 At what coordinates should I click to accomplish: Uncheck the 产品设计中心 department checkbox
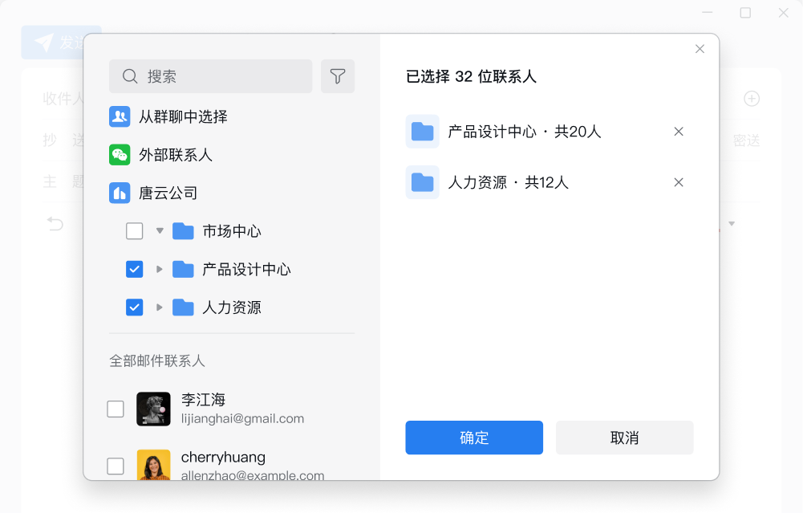134,269
